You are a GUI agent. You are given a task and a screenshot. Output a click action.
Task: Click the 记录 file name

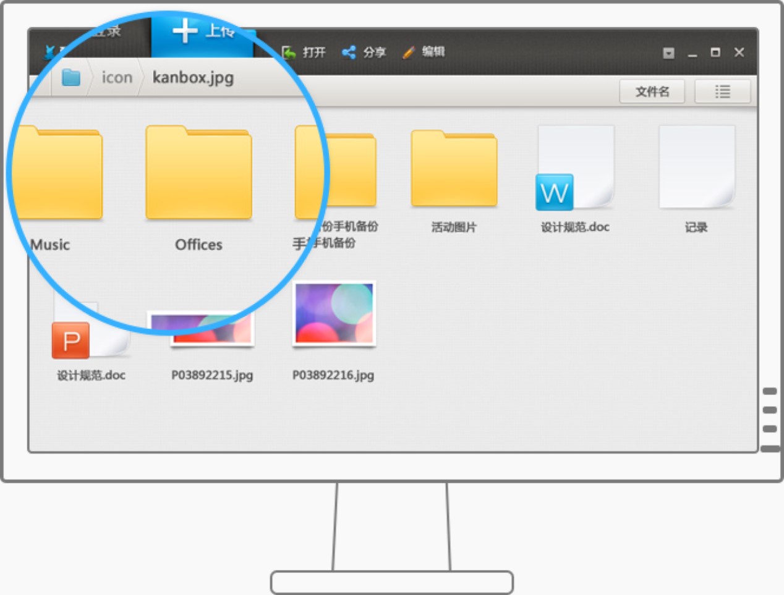click(696, 227)
